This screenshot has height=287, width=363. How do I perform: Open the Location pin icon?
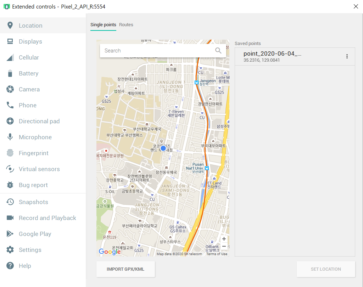(10, 26)
